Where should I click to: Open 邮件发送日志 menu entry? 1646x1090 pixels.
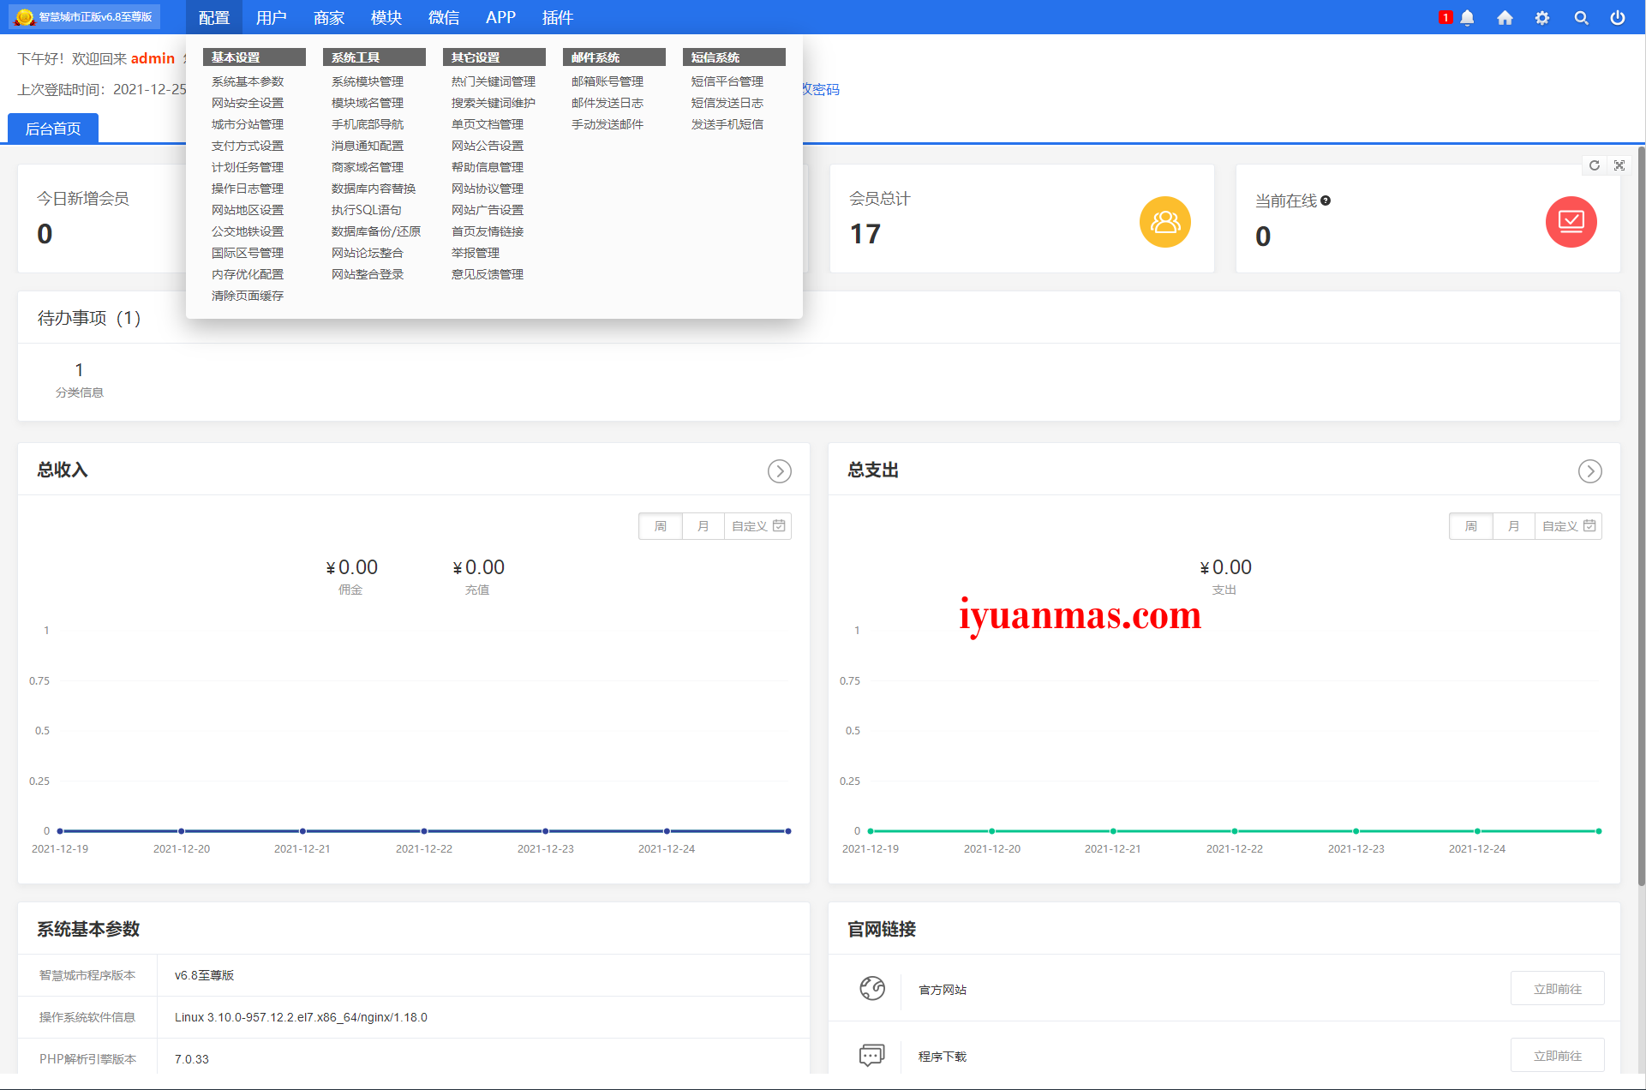tap(608, 103)
